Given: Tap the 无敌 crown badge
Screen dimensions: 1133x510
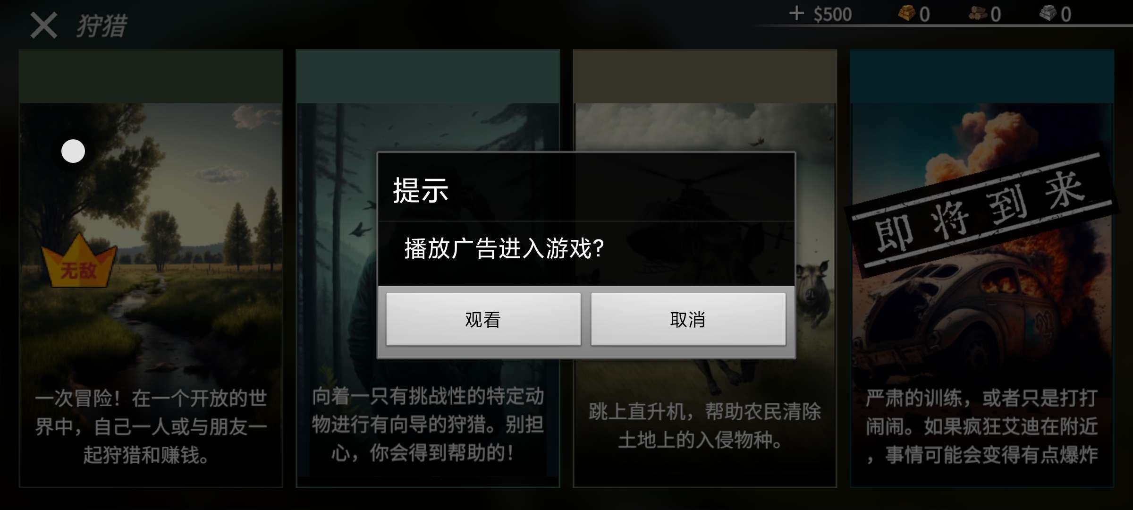Looking at the screenshot, I should [x=78, y=261].
